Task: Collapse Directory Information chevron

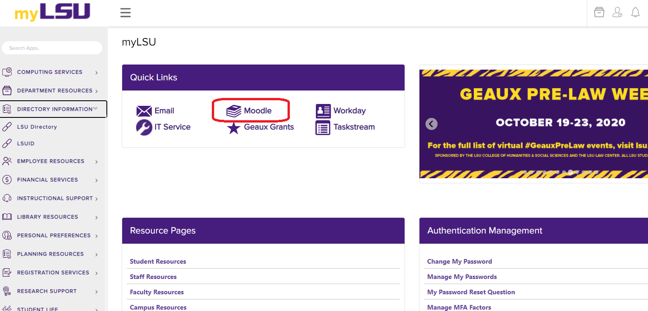Action: point(96,109)
